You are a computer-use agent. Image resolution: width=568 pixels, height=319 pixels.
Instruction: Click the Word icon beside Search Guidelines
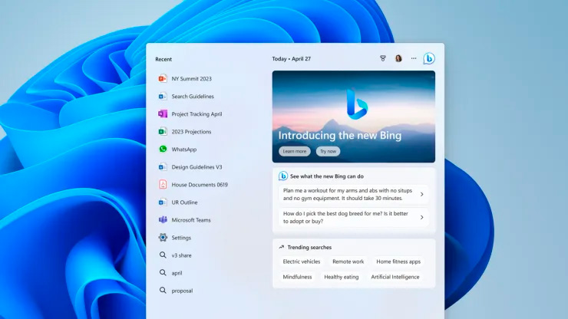163,96
